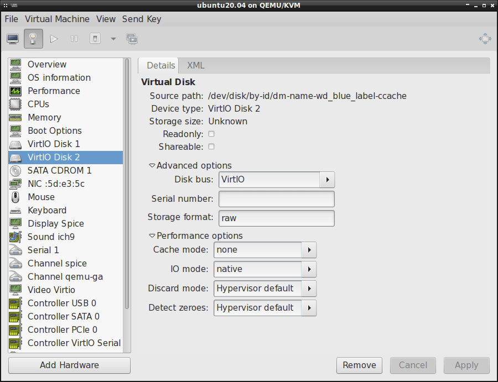The image size is (498, 382).
Task: Click the Pause virtual machine icon
Action: coord(74,38)
